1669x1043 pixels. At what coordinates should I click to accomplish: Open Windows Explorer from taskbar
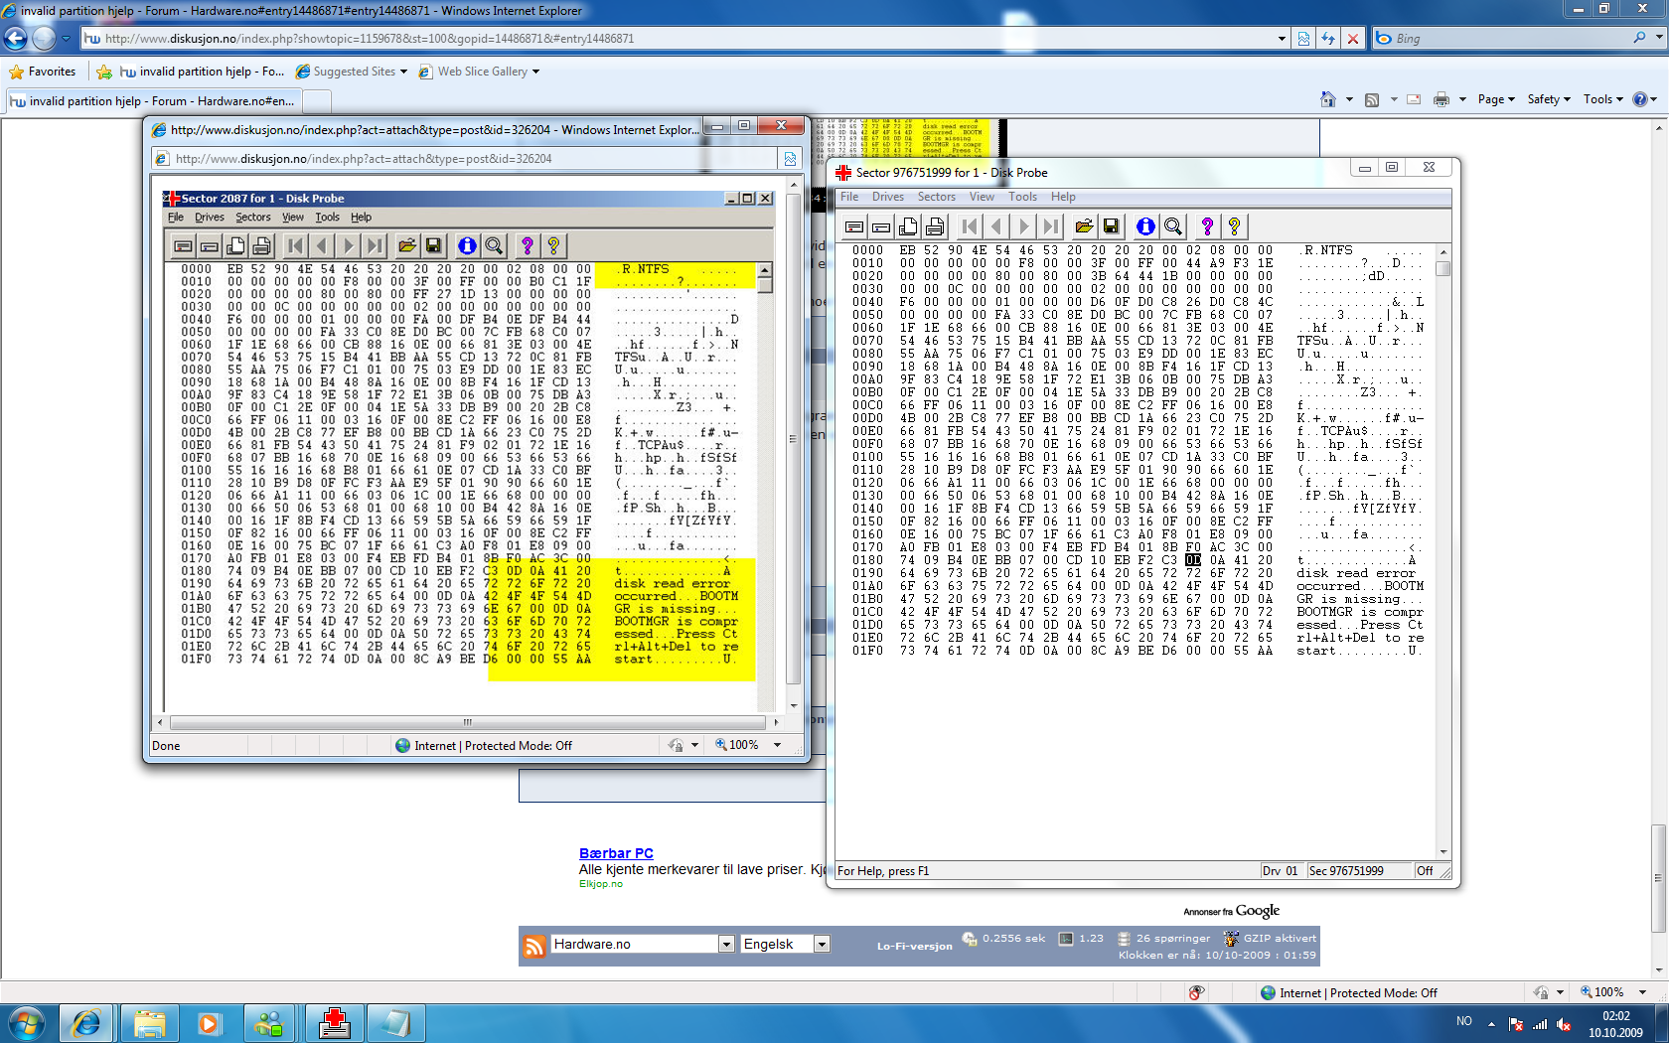point(149,1023)
